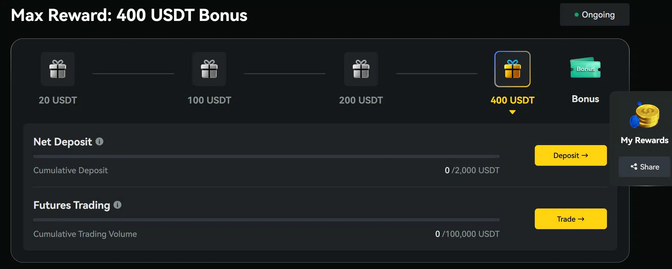Check the Ongoing status indicator
672x269 pixels.
click(594, 14)
